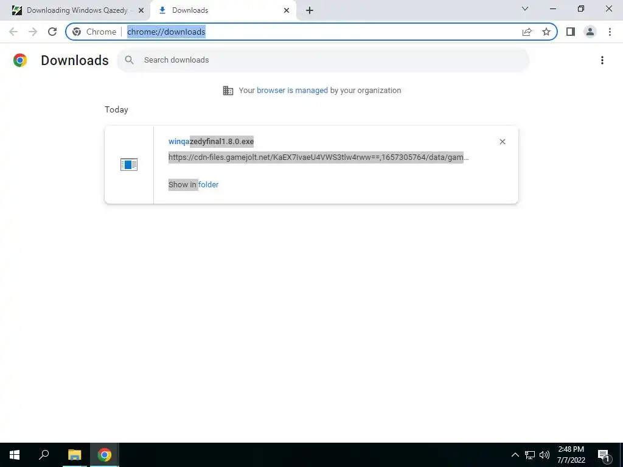Go back using the browser back arrow
Viewport: 623px width, 467px height.
(13, 32)
